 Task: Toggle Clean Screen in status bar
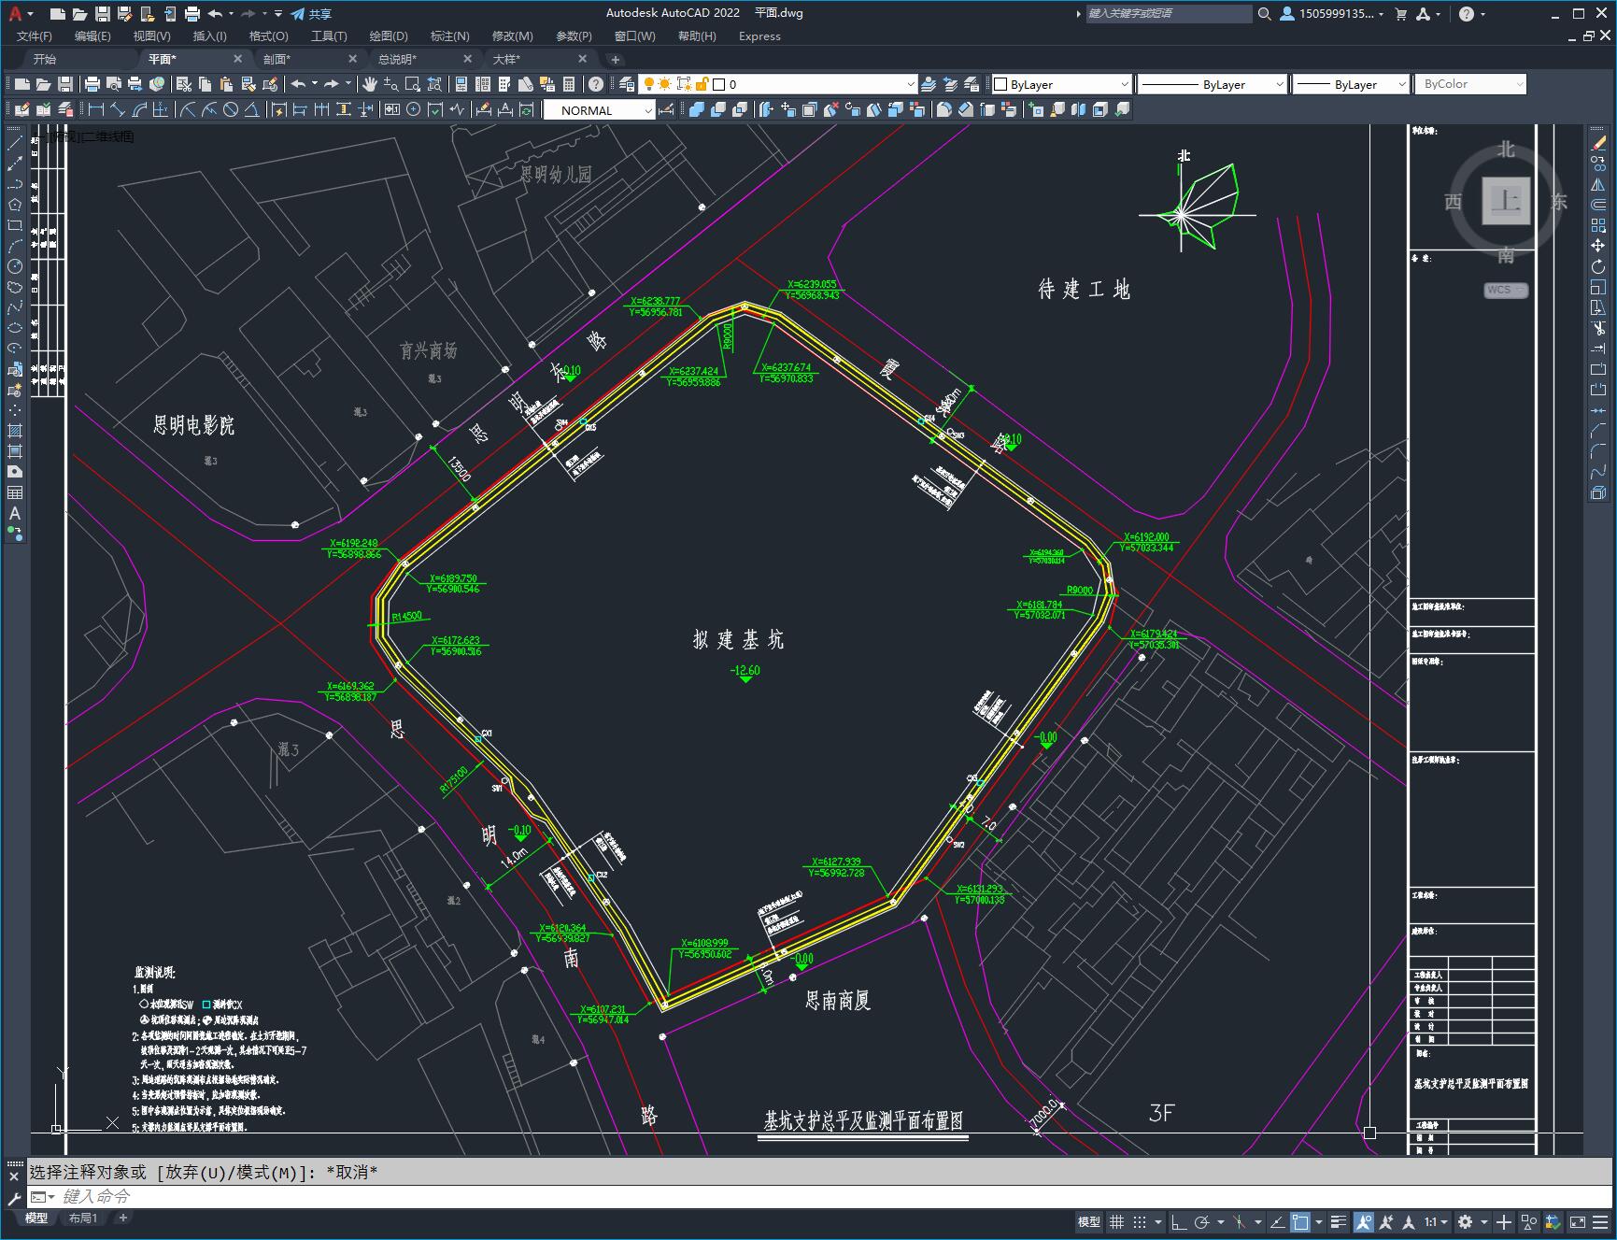click(1578, 1221)
